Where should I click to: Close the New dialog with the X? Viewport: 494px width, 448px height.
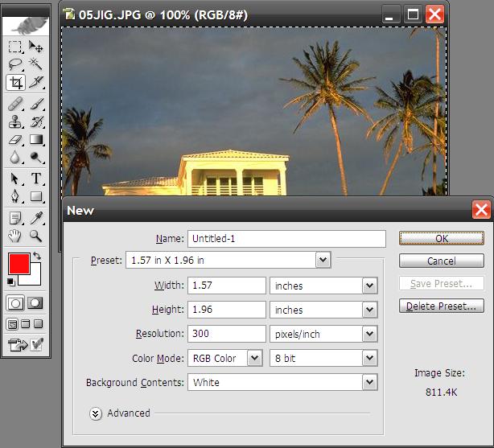tap(481, 210)
